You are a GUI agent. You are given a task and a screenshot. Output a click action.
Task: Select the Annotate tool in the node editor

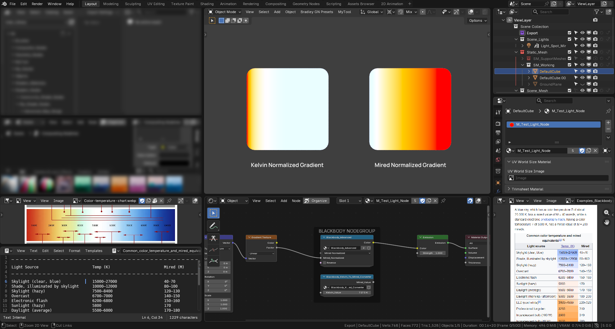click(213, 226)
